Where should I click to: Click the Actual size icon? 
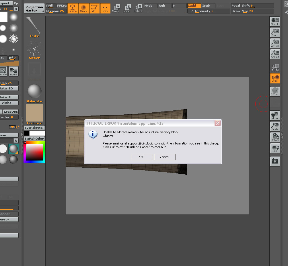(275, 43)
